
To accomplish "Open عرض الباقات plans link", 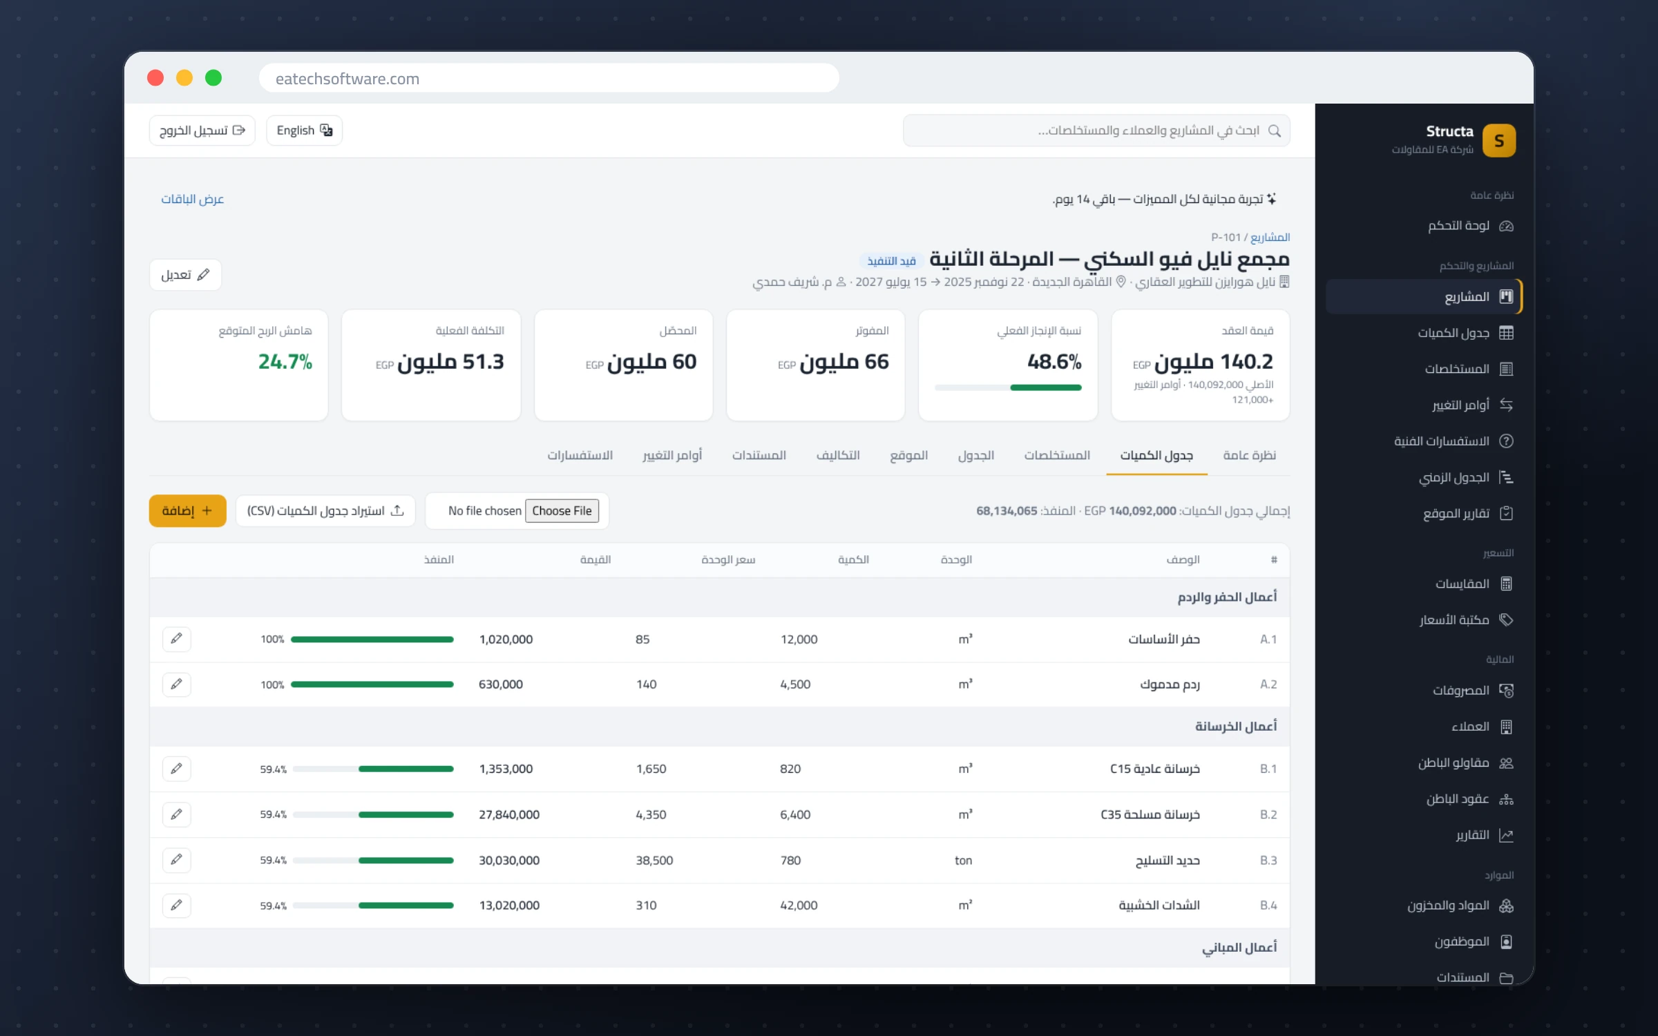I will click(x=193, y=199).
